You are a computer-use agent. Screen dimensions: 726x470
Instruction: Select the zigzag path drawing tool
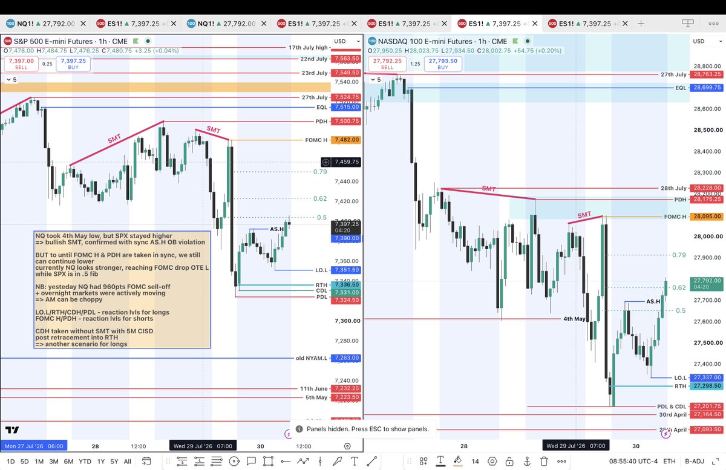pyautogui.click(x=303, y=461)
